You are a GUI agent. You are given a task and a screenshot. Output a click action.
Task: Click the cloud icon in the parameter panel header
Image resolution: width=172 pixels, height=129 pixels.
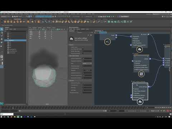point(71,39)
